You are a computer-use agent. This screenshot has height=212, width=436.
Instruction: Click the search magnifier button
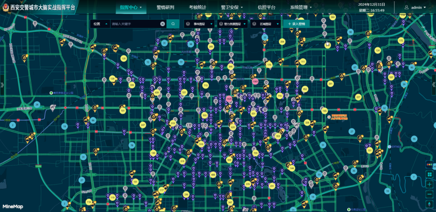coord(173,24)
